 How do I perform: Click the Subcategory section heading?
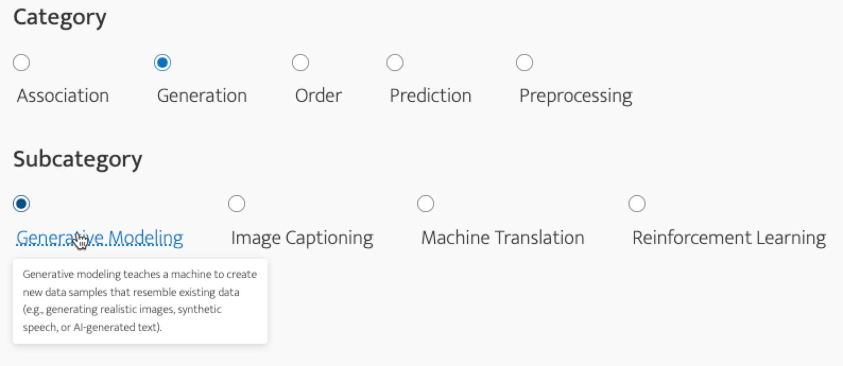pyautogui.click(x=78, y=159)
